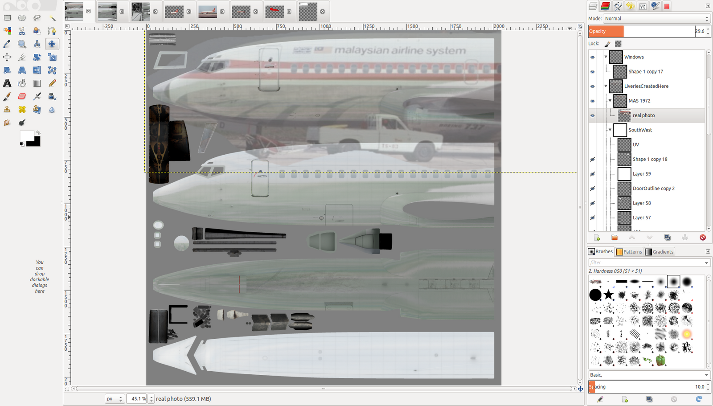Screen dimensions: 713x406
Task: Select the Free Select lasso tool
Action: [37, 18]
